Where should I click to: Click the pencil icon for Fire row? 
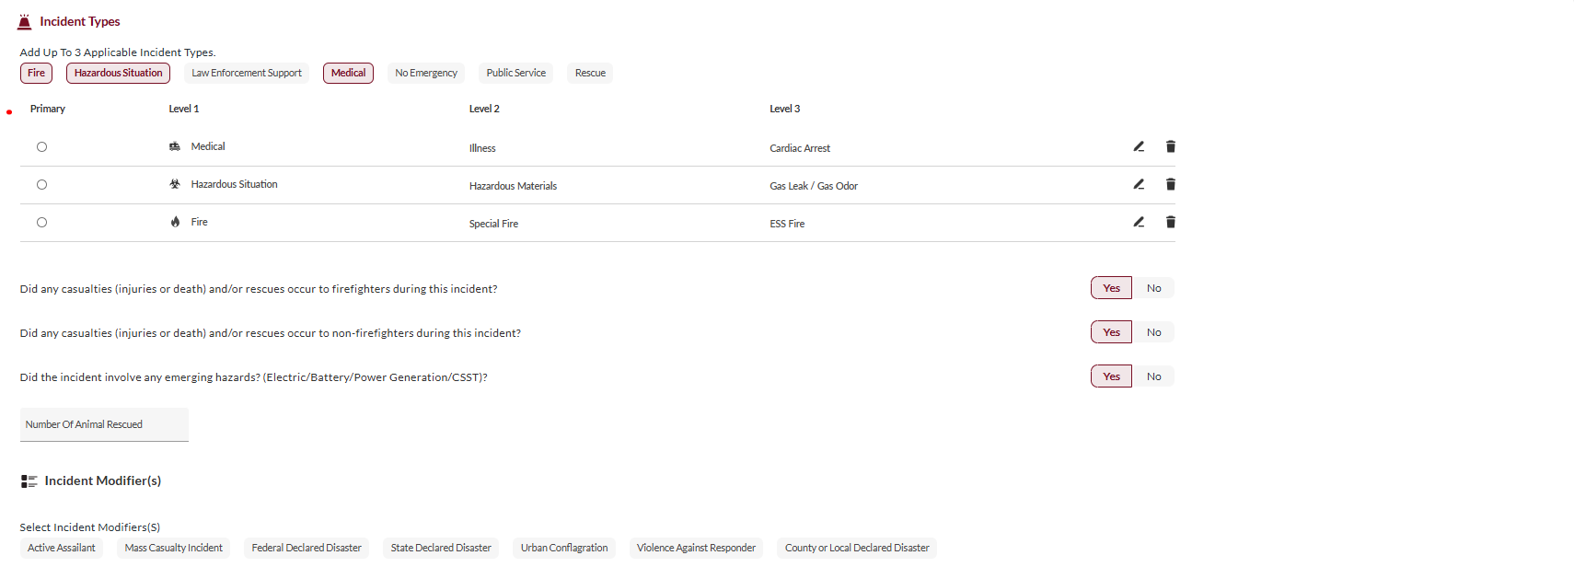tap(1139, 222)
